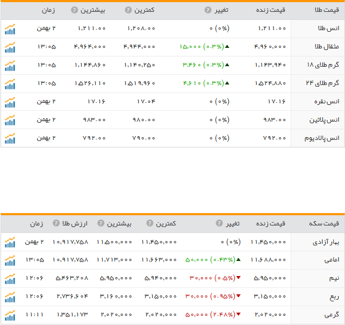Click help icon beside بیشترین in coin table
This screenshot has height=325, width=345.
pyautogui.click(x=101, y=223)
